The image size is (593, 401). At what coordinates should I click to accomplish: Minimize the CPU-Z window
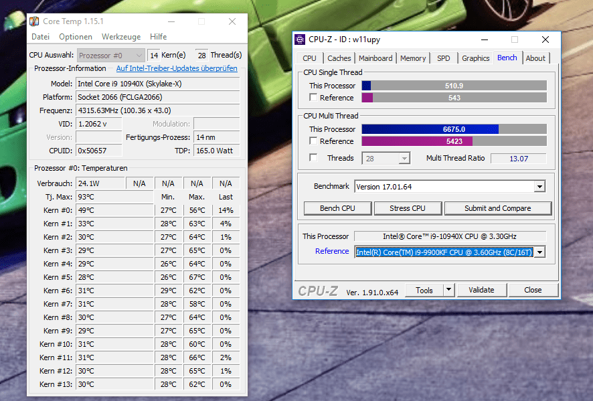(x=485, y=39)
